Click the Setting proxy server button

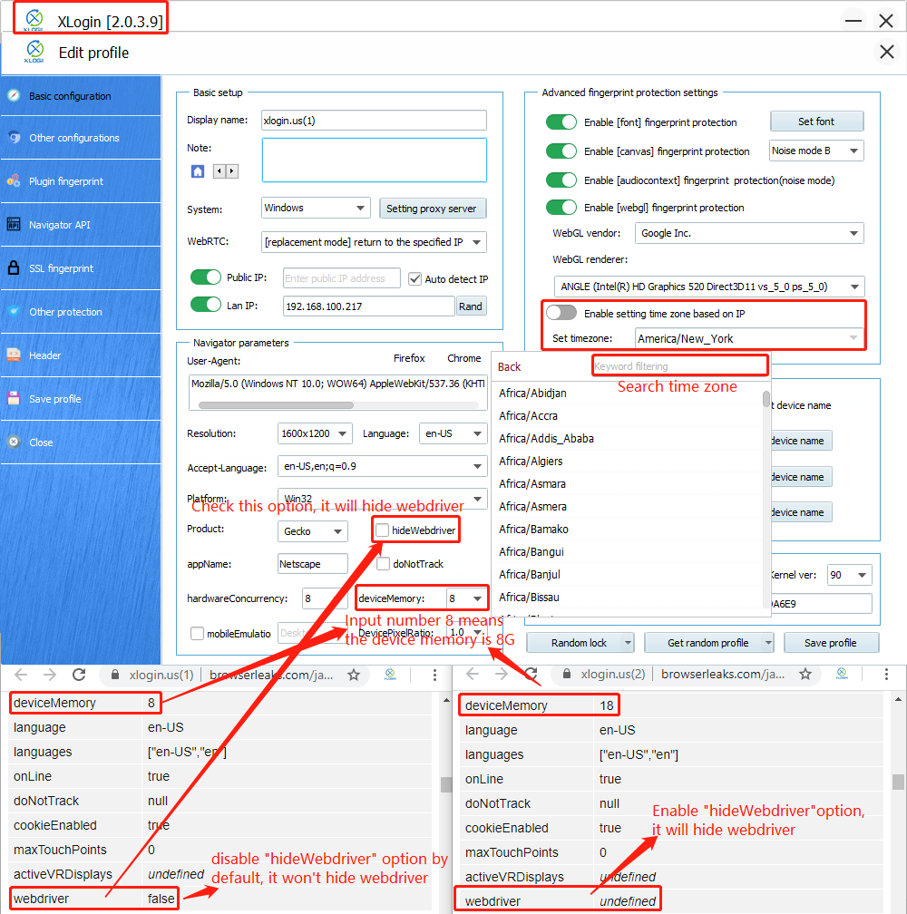click(432, 209)
